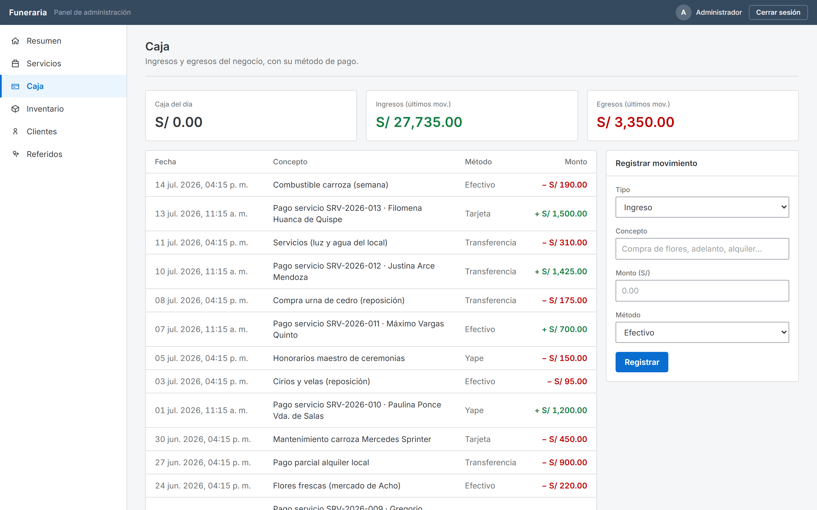Viewport: 817px width, 510px height.
Task: Click the Resumen home icon
Action: point(15,41)
